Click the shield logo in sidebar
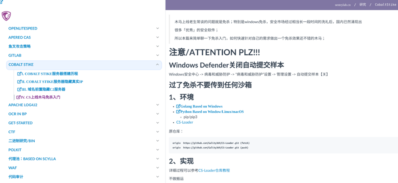 (7, 16)
